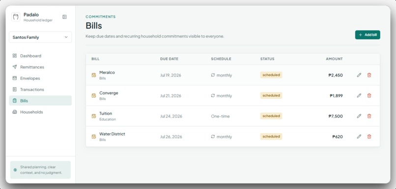Delete the Tuition bill trash icon

point(369,116)
